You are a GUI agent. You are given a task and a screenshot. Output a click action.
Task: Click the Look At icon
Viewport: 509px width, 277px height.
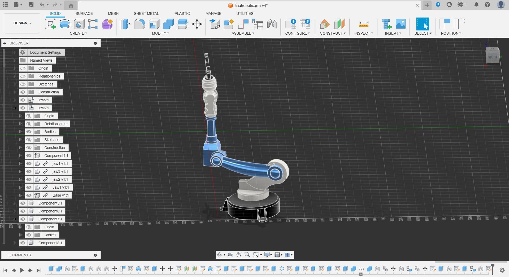[230, 255]
